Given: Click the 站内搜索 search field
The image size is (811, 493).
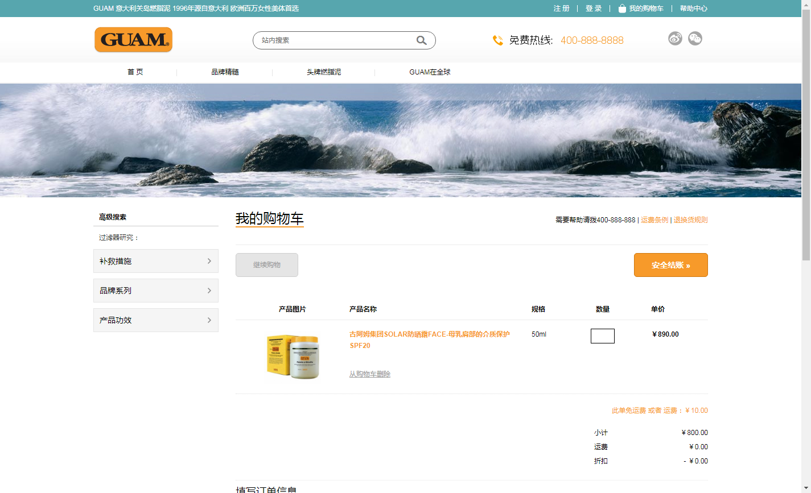Looking at the screenshot, I should (x=336, y=40).
